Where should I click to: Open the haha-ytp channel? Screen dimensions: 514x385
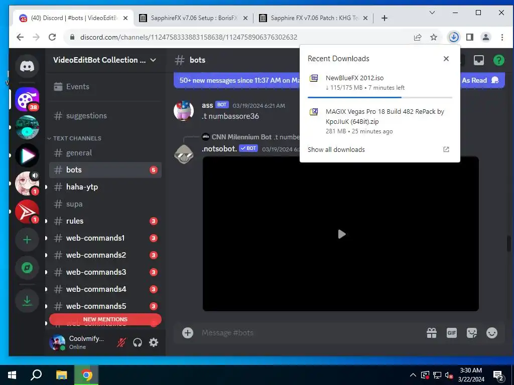(105, 187)
